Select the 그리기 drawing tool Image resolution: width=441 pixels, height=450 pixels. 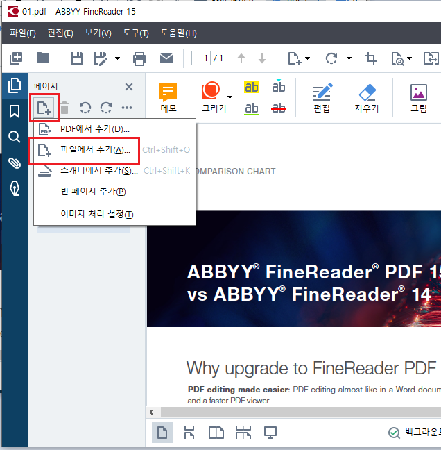tap(214, 98)
